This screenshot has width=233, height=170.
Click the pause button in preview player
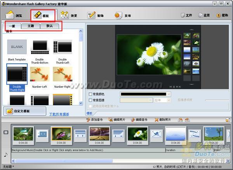tap(174, 87)
